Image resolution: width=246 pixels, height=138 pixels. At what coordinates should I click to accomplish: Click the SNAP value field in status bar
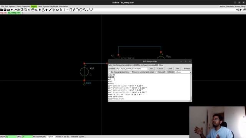pyautogui.click(x=11, y=136)
